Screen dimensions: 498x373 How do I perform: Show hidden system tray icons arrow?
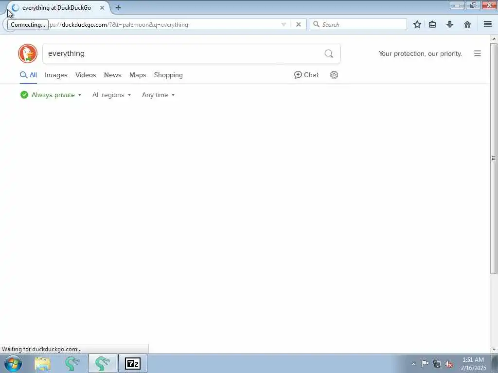413,364
